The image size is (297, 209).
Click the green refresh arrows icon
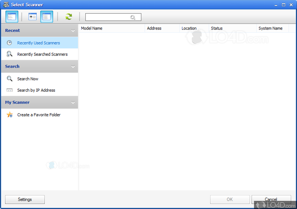pos(69,17)
